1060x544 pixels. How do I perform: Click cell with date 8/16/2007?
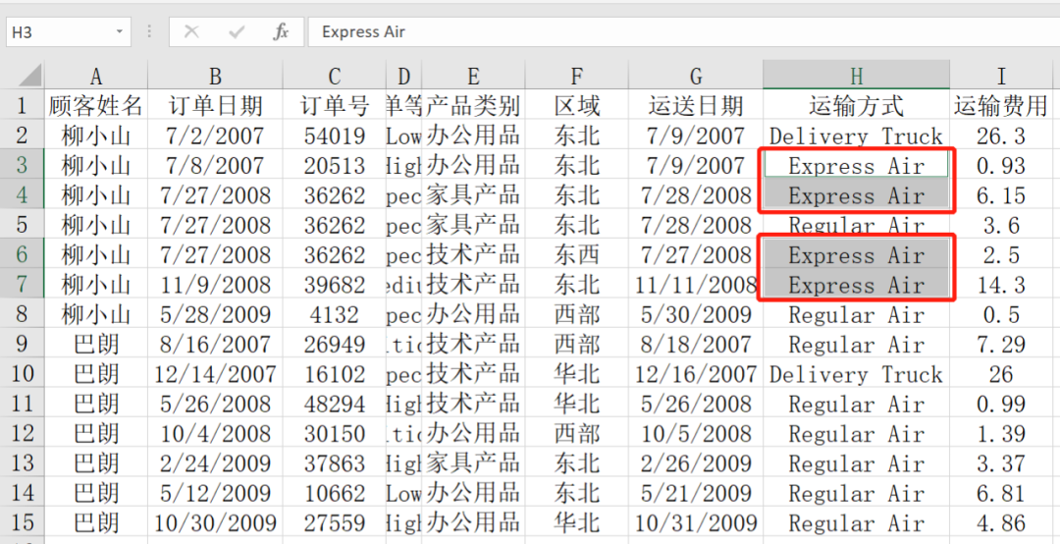pyautogui.click(x=215, y=344)
